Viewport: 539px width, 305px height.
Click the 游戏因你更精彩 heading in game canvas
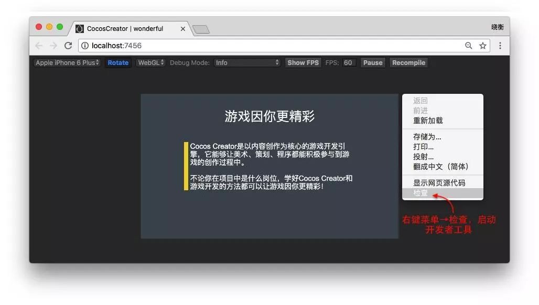pyautogui.click(x=269, y=116)
